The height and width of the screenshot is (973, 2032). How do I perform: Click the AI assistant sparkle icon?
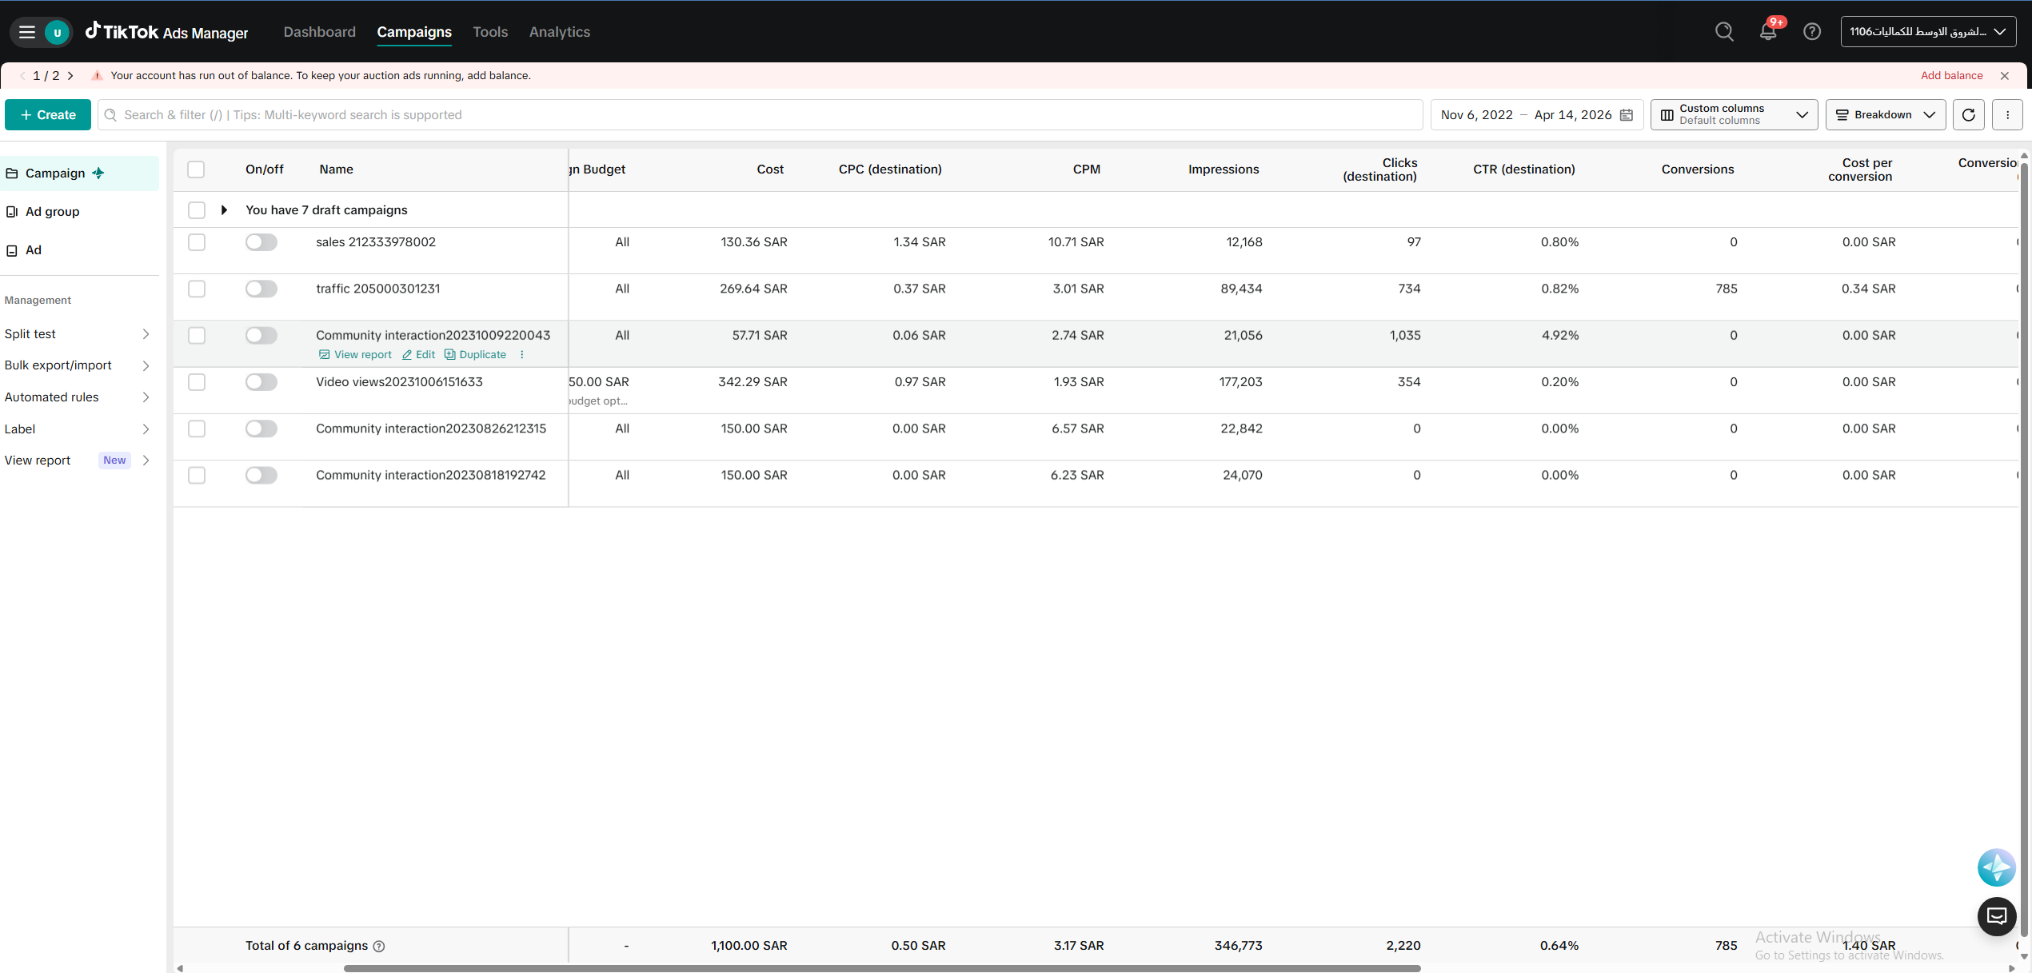1997,867
